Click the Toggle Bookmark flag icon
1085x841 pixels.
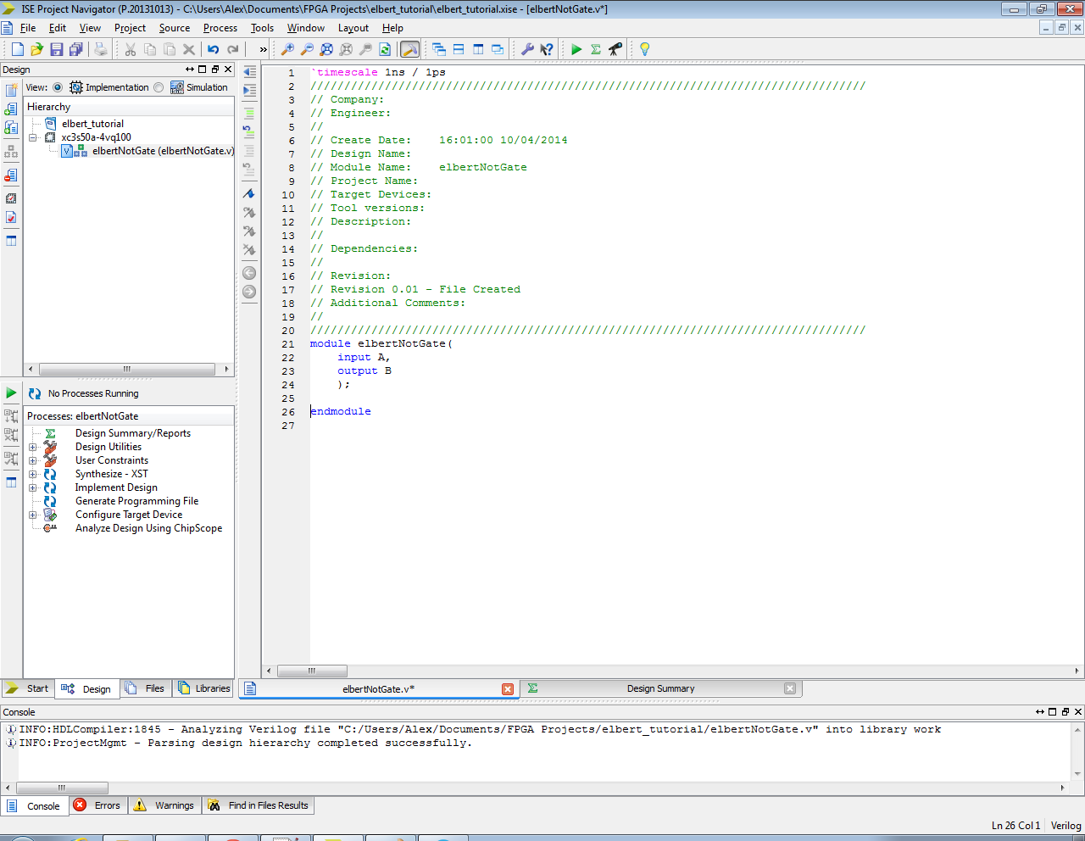(x=249, y=194)
